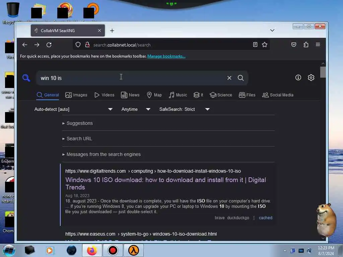Screen dimensions: 343x257
Task: Toggle reader view in the address bar
Action: (x=255, y=45)
